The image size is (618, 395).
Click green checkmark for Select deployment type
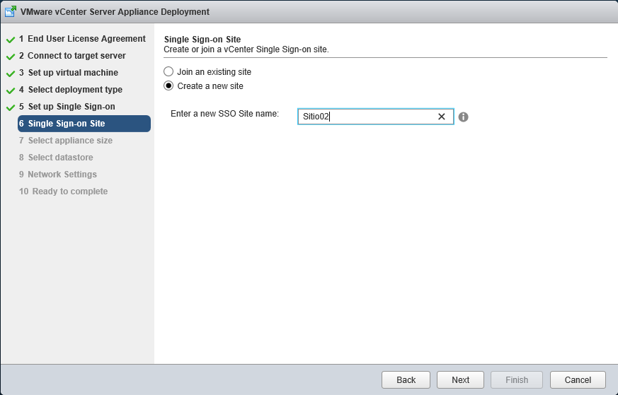point(11,90)
